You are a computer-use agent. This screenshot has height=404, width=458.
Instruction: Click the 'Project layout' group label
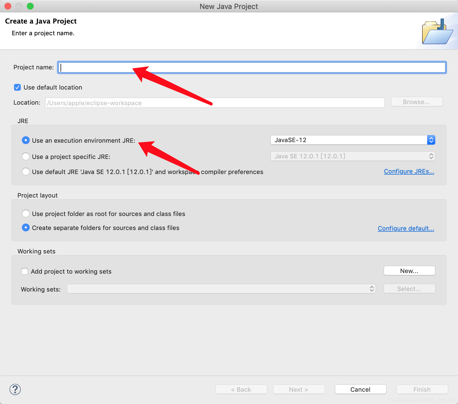(x=38, y=195)
